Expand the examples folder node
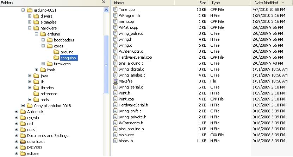The height and width of the screenshot is (157, 293). click(x=30, y=22)
